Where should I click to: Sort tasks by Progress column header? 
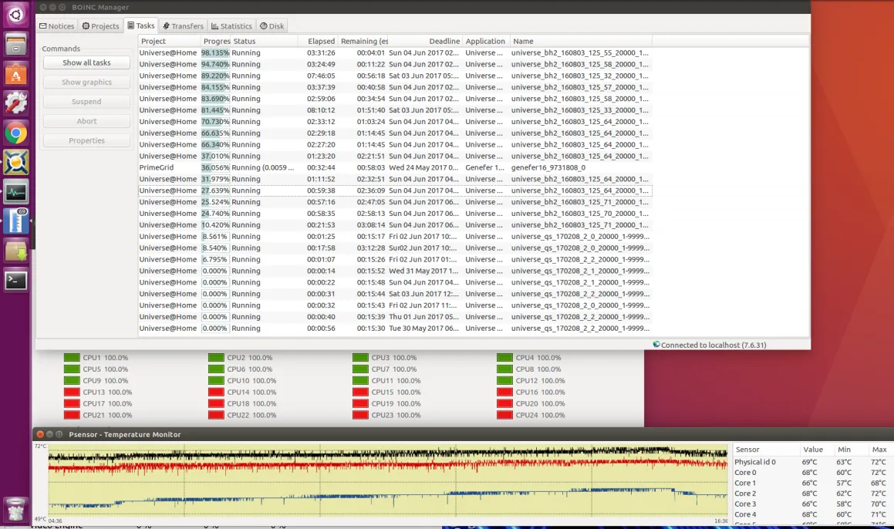coord(215,41)
